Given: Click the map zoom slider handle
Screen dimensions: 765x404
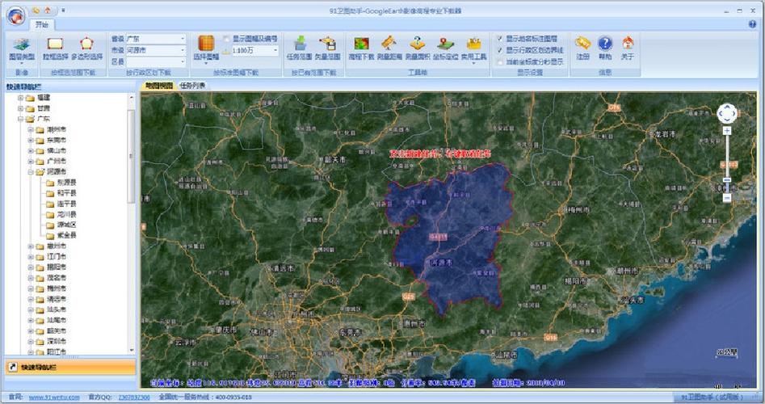Looking at the screenshot, I should [x=726, y=180].
